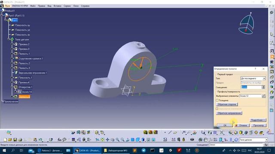The width and height of the screenshot is (275, 154).
Task: Click the New document icon
Action: click(5, 139)
